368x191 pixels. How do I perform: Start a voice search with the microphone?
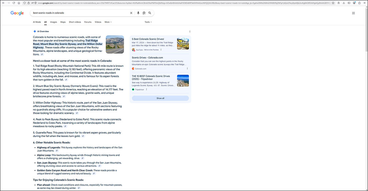click(x=138, y=13)
